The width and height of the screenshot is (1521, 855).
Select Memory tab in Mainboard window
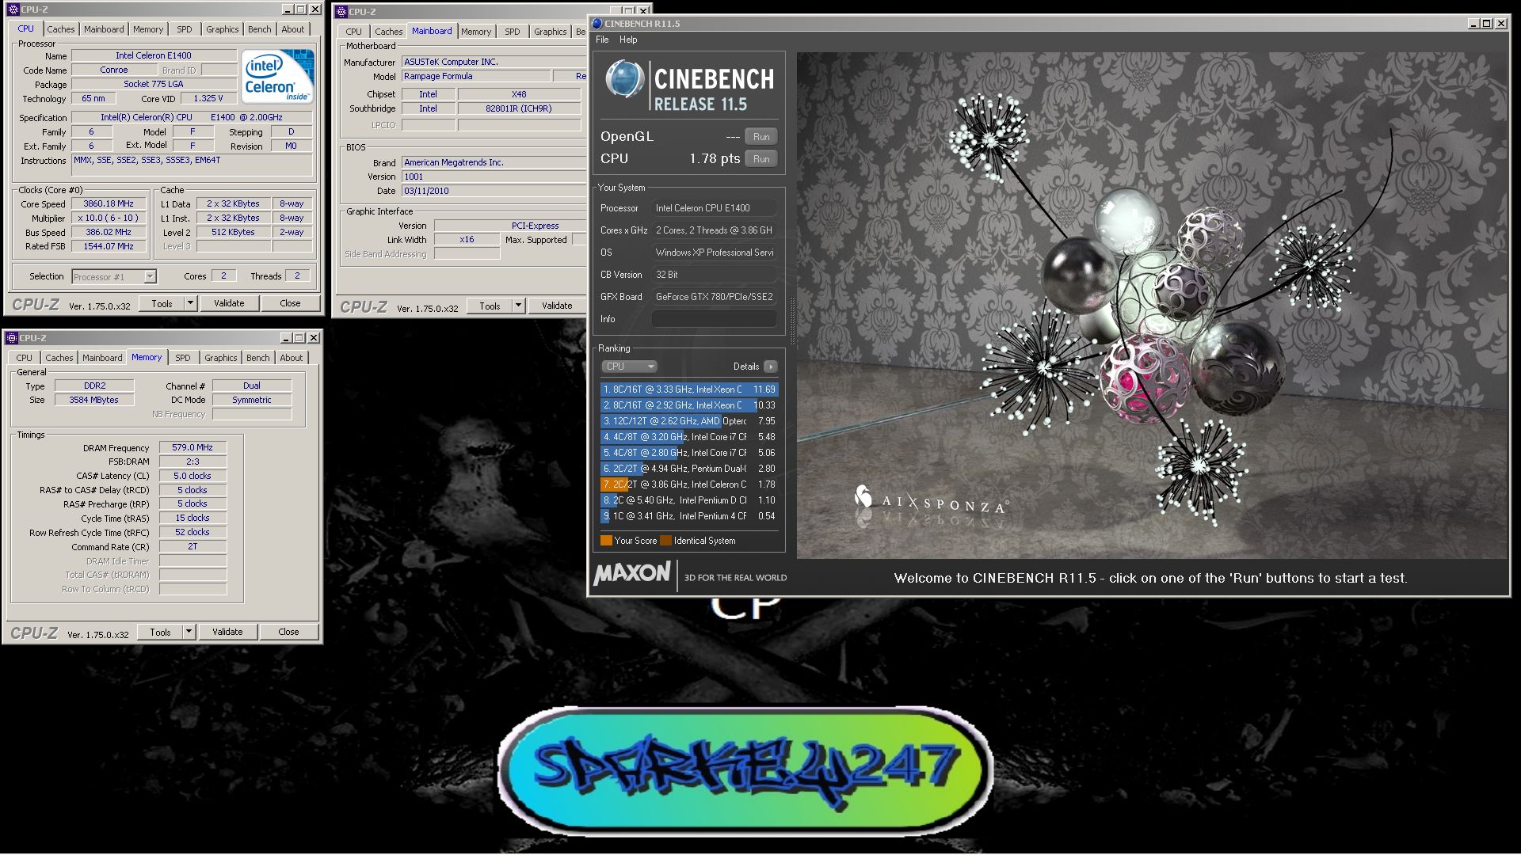(476, 32)
